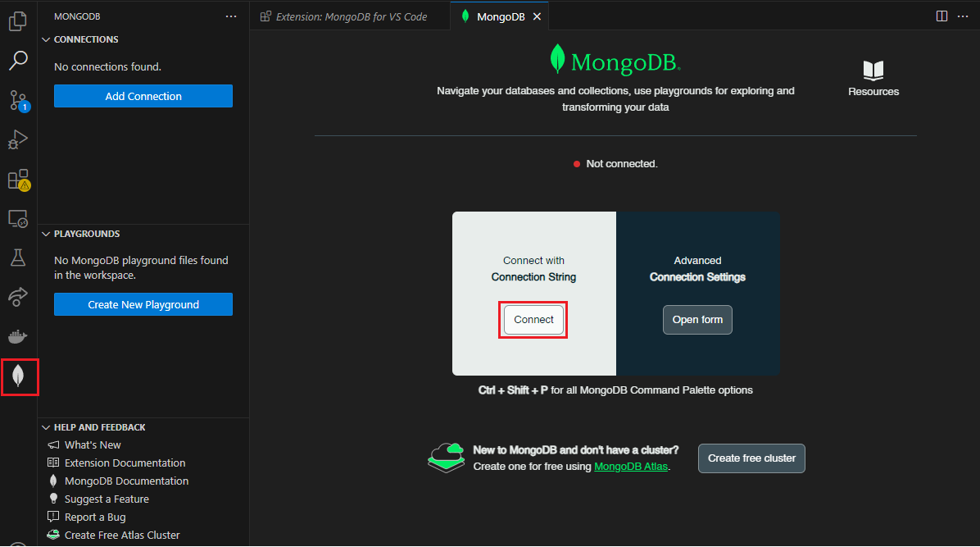Open Remote Explorer icon
The width and height of the screenshot is (980, 547).
point(18,219)
